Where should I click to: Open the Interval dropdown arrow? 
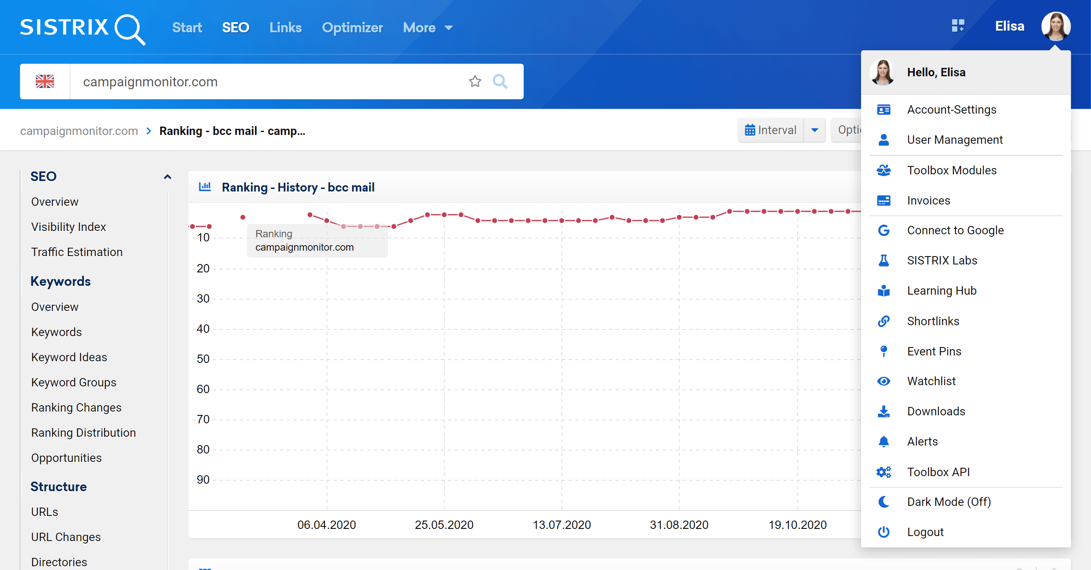pos(814,130)
